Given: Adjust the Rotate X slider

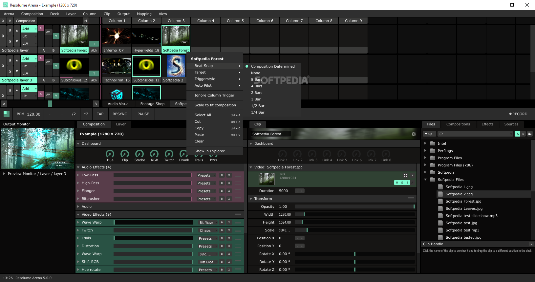Looking at the screenshot, I should [355, 254].
